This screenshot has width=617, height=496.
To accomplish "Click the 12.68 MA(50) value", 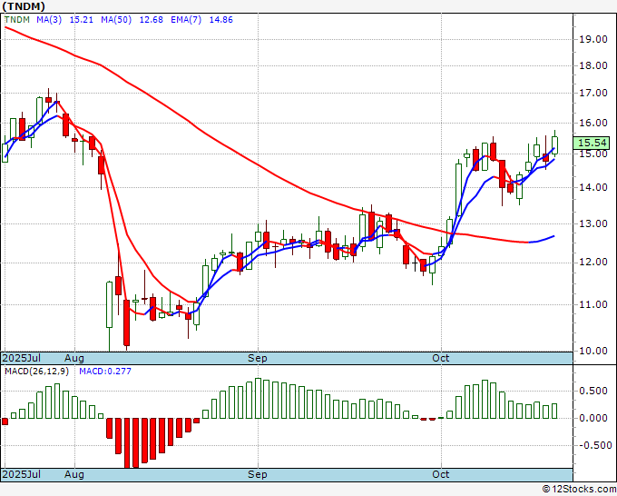I will tap(152, 20).
